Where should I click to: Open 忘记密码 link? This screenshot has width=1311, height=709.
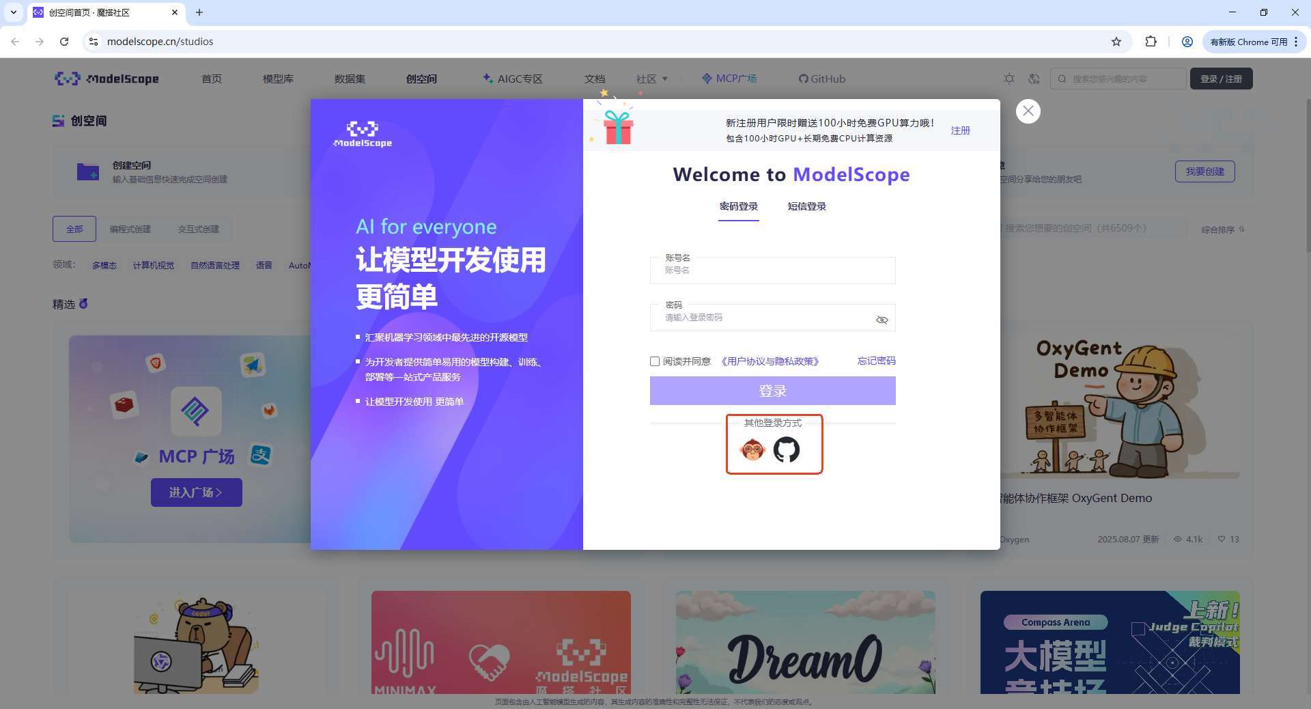[x=877, y=361]
